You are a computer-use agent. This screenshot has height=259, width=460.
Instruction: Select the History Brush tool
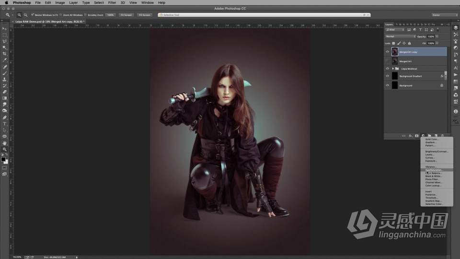click(4, 86)
